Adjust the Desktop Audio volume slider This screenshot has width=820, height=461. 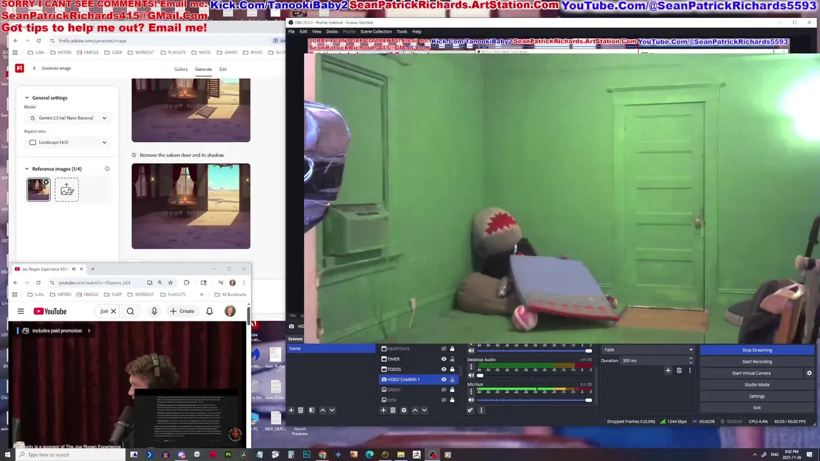pyautogui.click(x=534, y=375)
